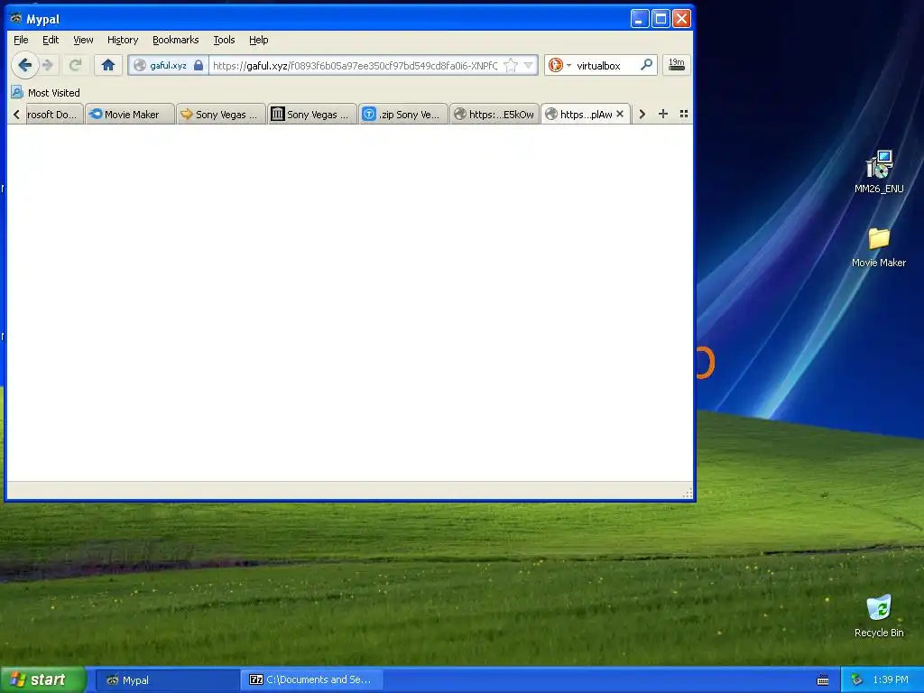Switch to the Sony Vegas tab with arrow icon

(221, 115)
